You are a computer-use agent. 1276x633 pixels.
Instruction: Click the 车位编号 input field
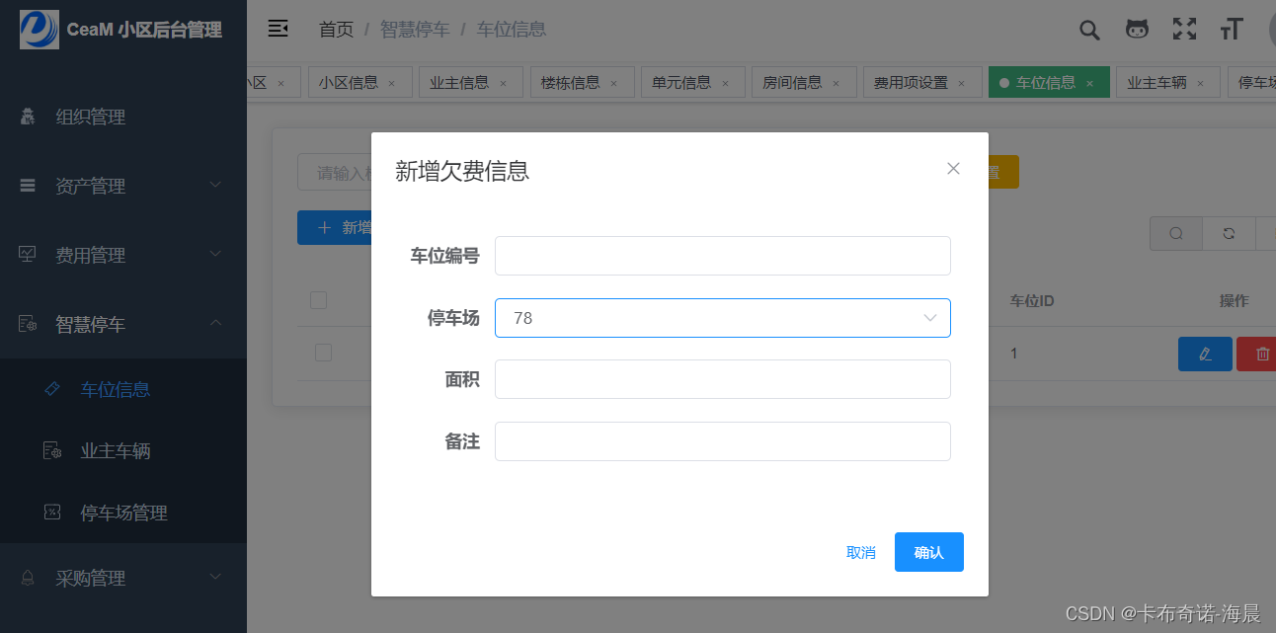click(722, 256)
